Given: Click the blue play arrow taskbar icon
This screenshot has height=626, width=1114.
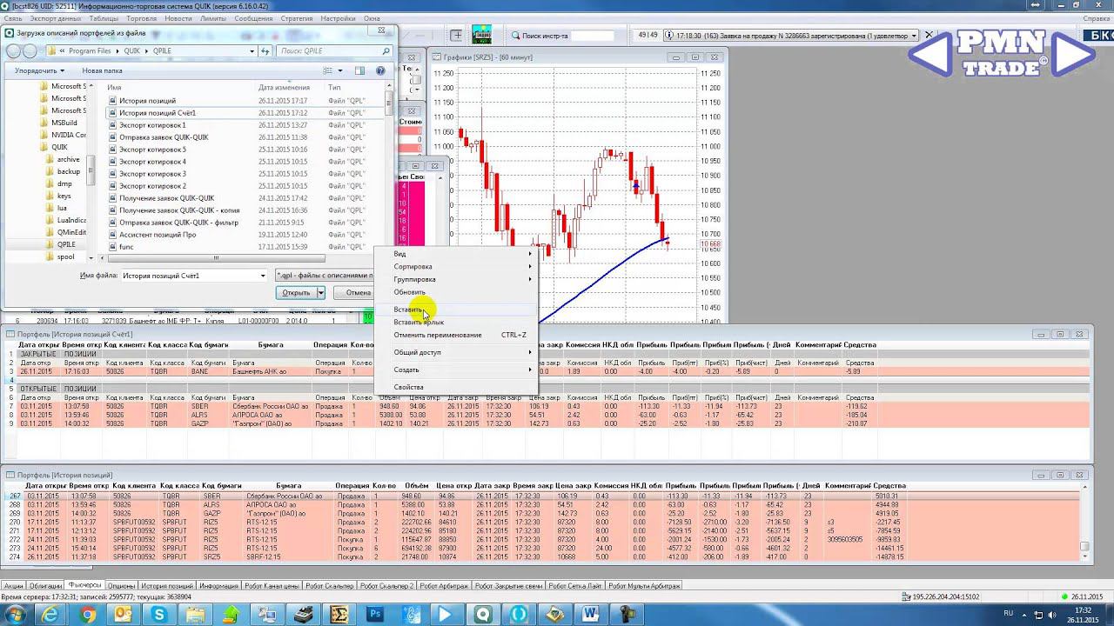Looking at the screenshot, I should [x=445, y=614].
